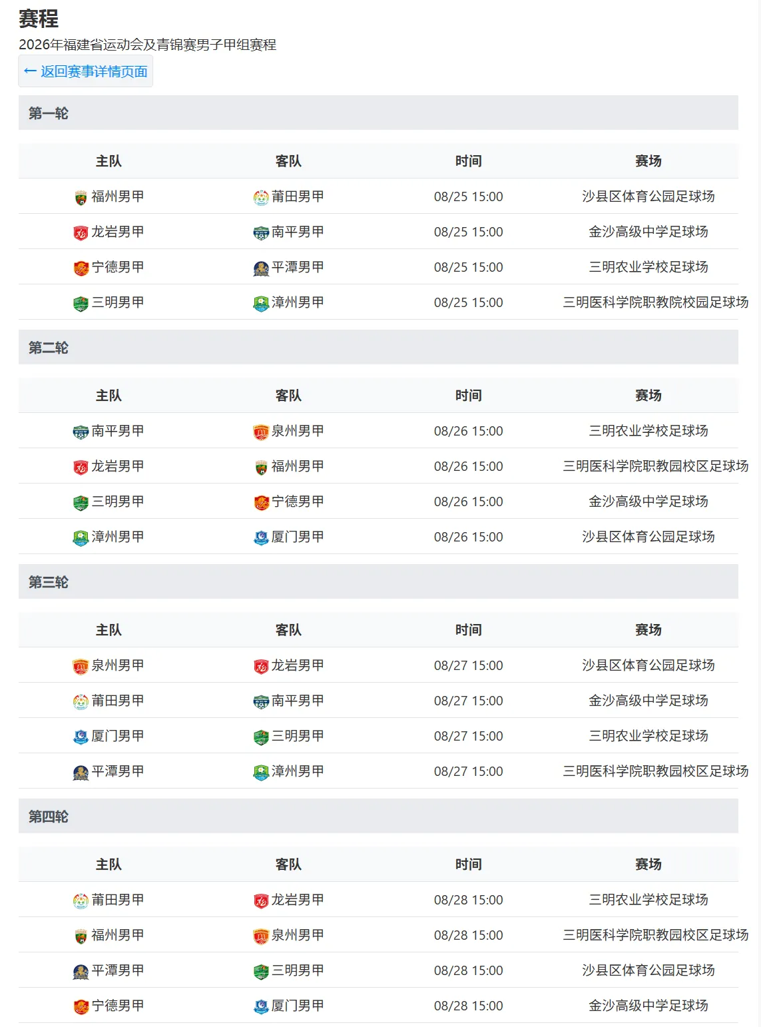The height and width of the screenshot is (1027, 761).
Task: Click the 厦门男甲 logo in 第二轮
Action: coord(261,537)
